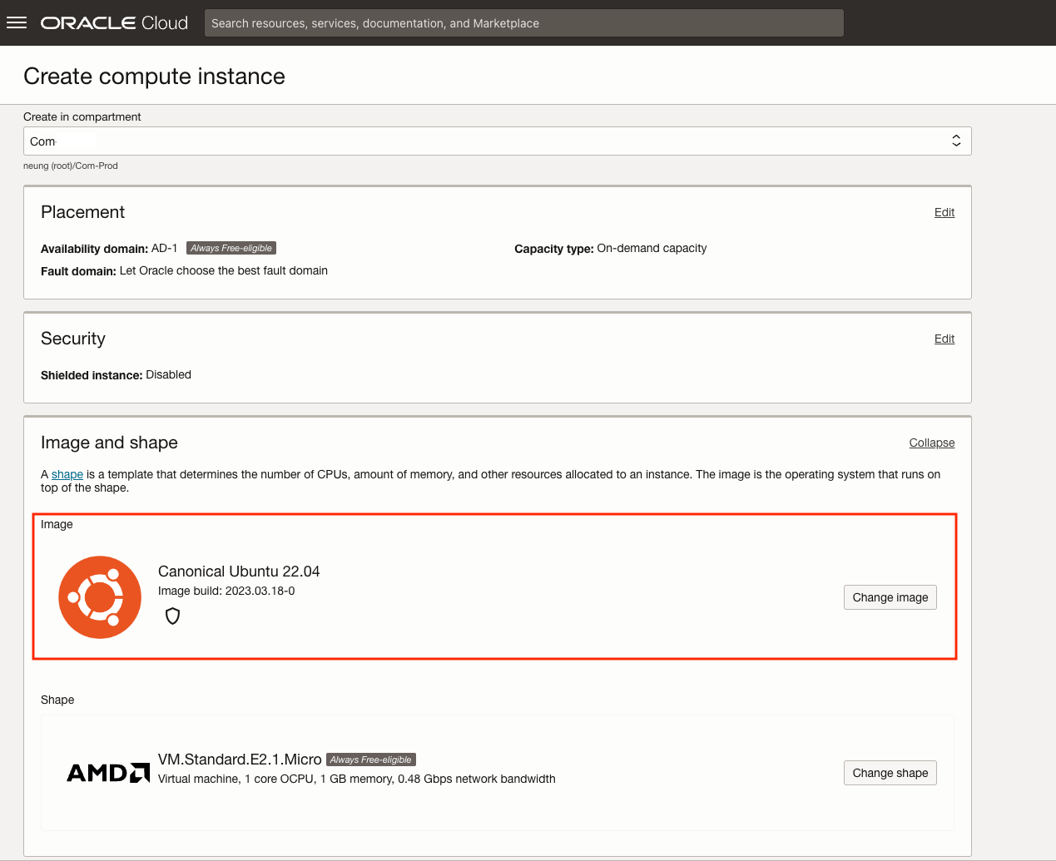This screenshot has height=861, width=1056.
Task: Click the Change image button
Action: pyautogui.click(x=890, y=597)
